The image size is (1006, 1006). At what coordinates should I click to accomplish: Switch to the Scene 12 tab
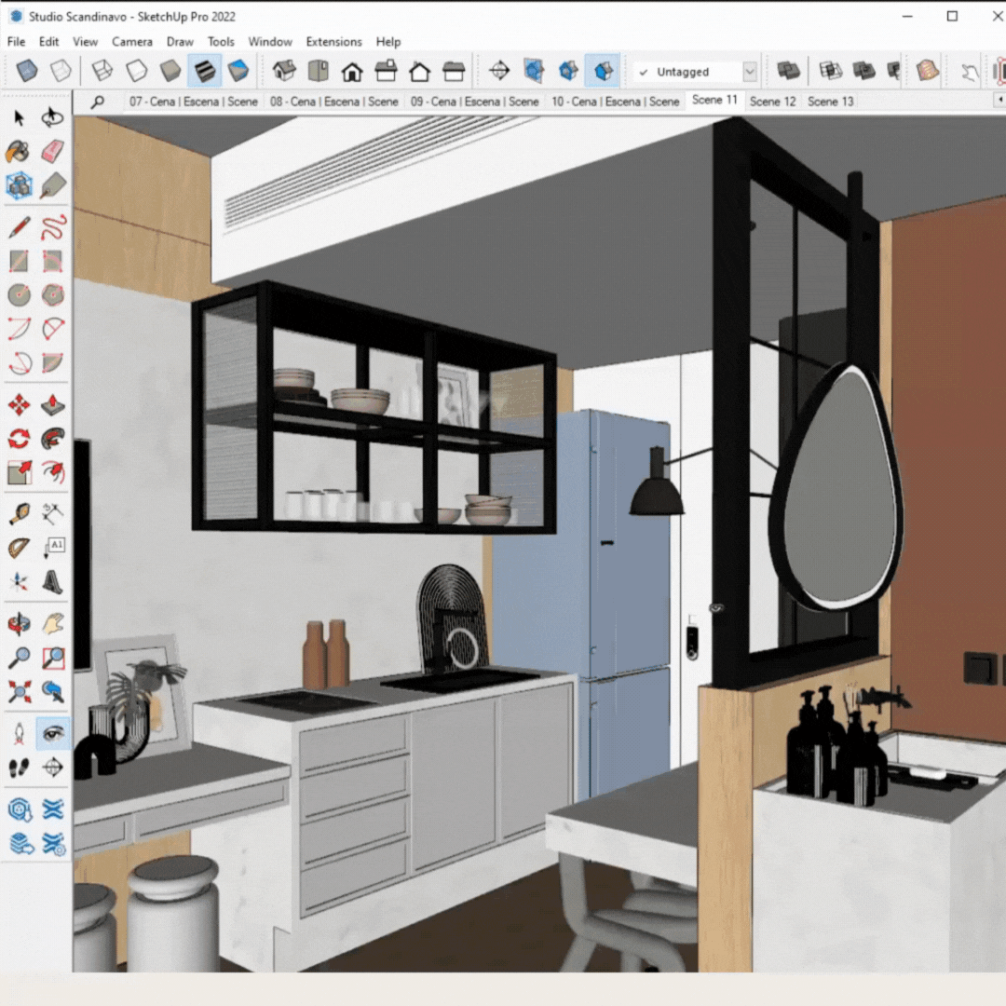[772, 101]
